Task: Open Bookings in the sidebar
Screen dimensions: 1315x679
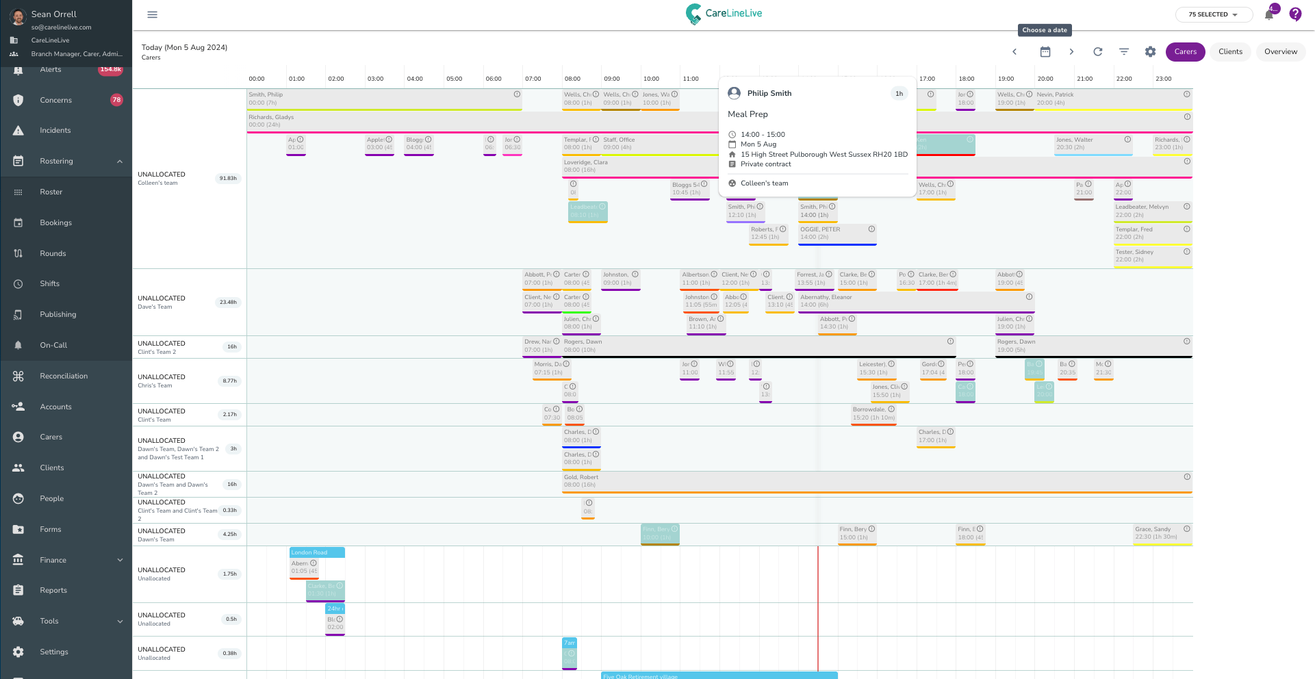Action: coord(55,223)
